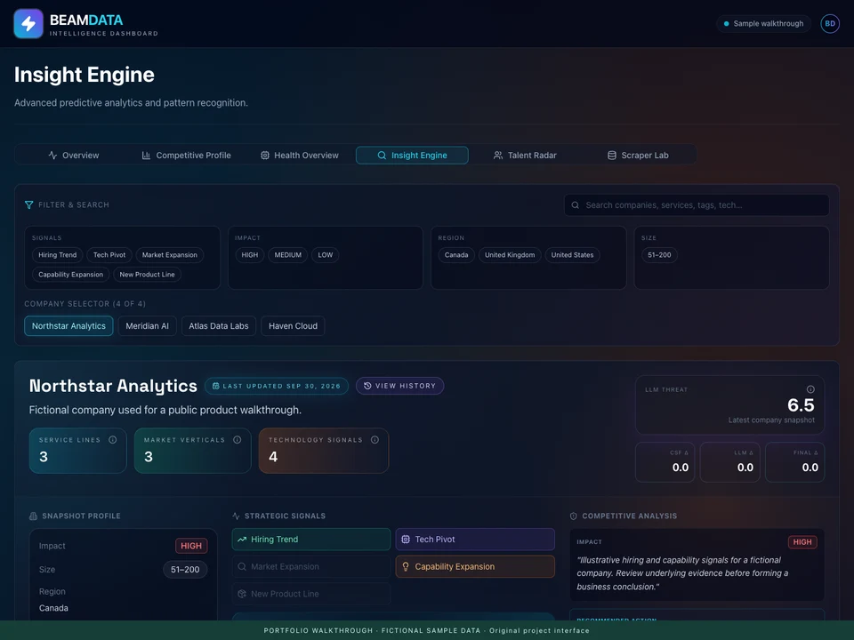Click the Scraper Lab database icon
This screenshot has height=640, width=854.
coord(612,155)
